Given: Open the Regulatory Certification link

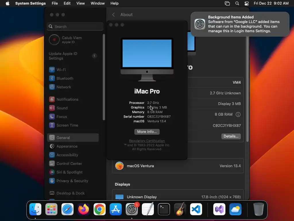Looking at the screenshot, I should [x=147, y=141].
